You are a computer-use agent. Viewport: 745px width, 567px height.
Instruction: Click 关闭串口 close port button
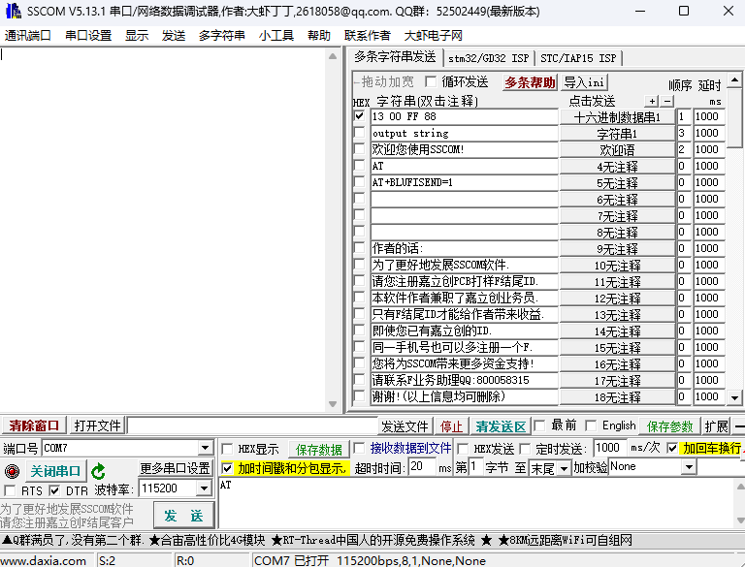pos(55,471)
